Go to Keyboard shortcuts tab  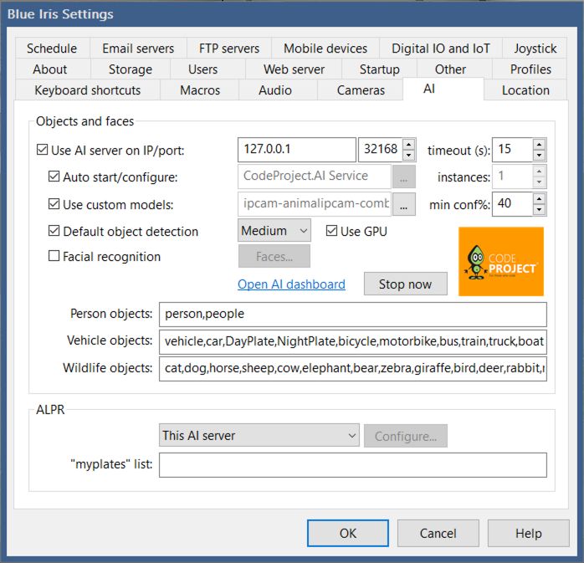coord(88,90)
